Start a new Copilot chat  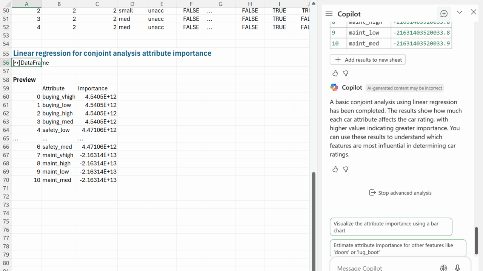tap(444, 14)
